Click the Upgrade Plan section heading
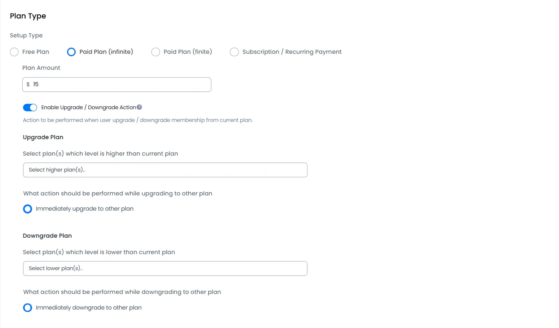The width and height of the screenshot is (559, 328). tap(43, 137)
